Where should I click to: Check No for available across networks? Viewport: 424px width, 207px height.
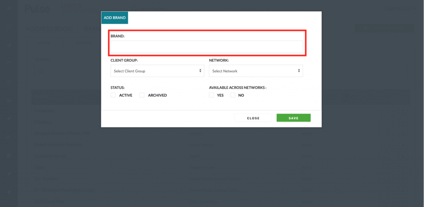(x=233, y=95)
